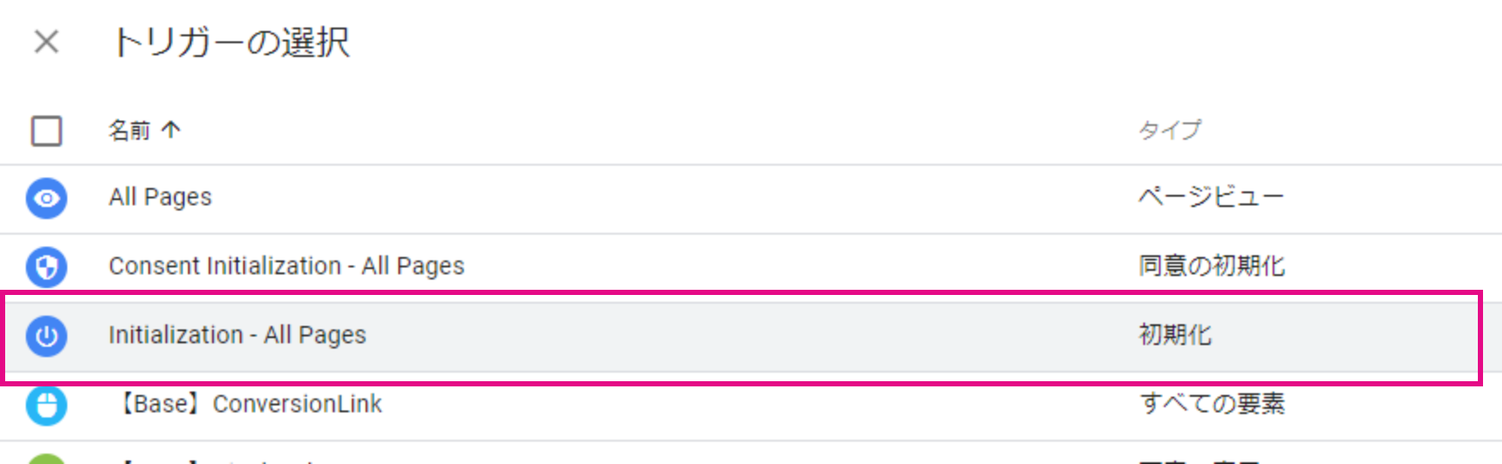Click the 同意の初期化 type label
The height and width of the screenshot is (464, 1502).
coord(1211,266)
